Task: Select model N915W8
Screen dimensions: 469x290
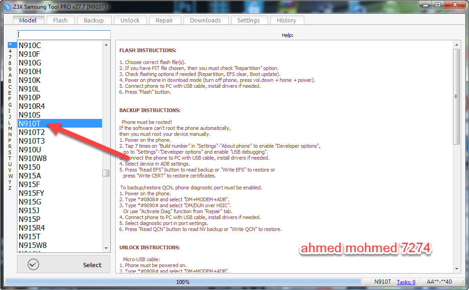Action: click(60, 245)
